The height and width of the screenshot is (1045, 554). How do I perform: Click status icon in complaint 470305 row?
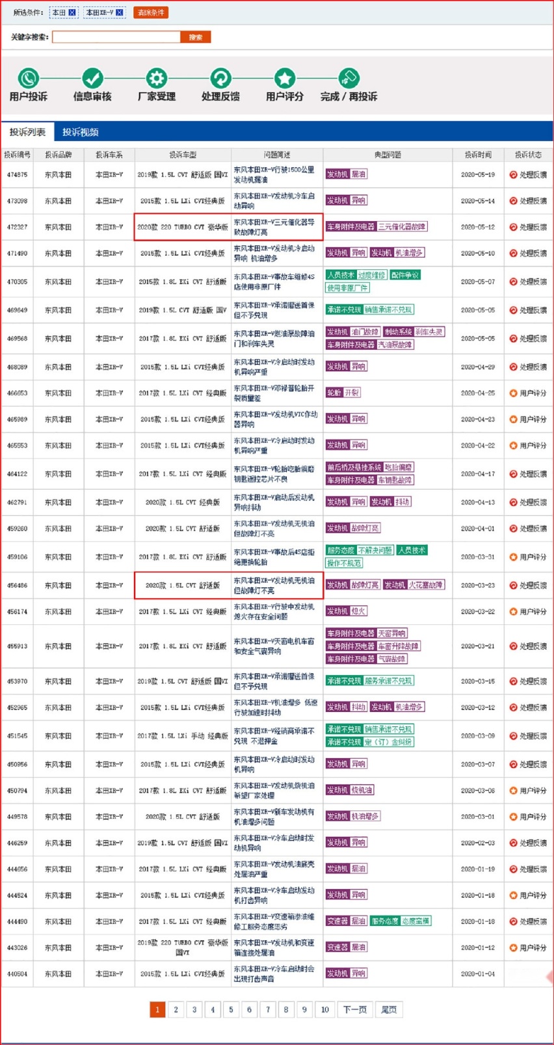tap(513, 282)
